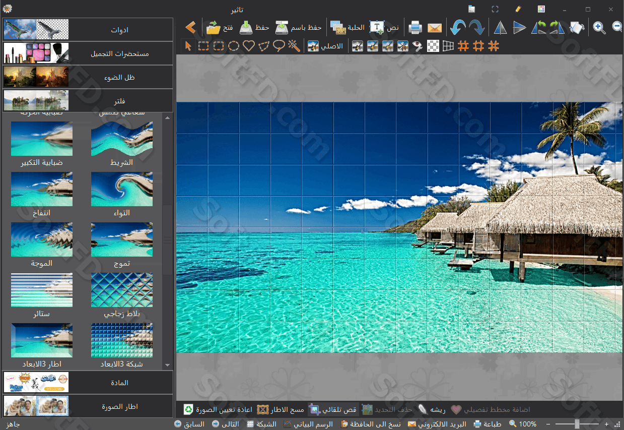Open the free rotation tool
This screenshot has width=624, height=430.
(577, 27)
